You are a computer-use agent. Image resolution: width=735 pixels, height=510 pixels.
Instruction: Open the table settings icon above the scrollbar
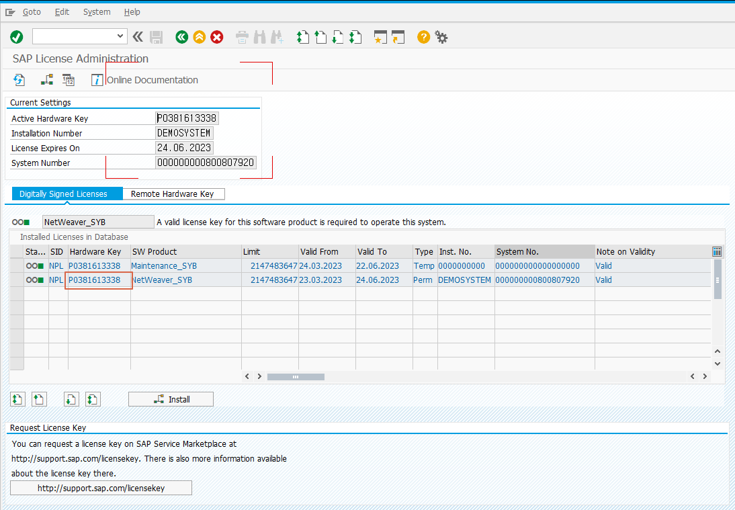(717, 251)
